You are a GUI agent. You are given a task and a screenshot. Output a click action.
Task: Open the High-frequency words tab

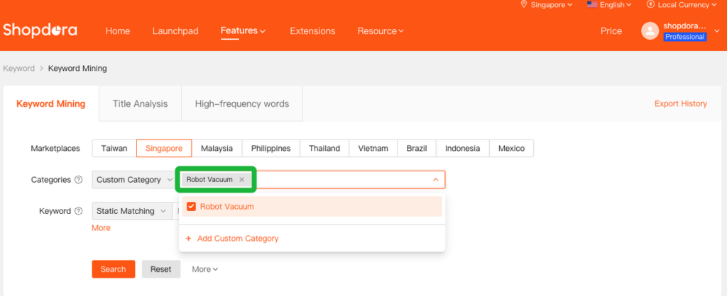pyautogui.click(x=242, y=103)
